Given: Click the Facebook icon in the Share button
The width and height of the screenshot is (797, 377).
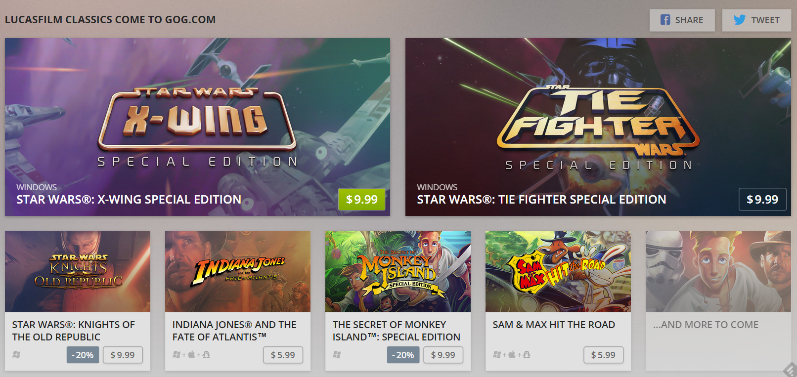Looking at the screenshot, I should (665, 20).
